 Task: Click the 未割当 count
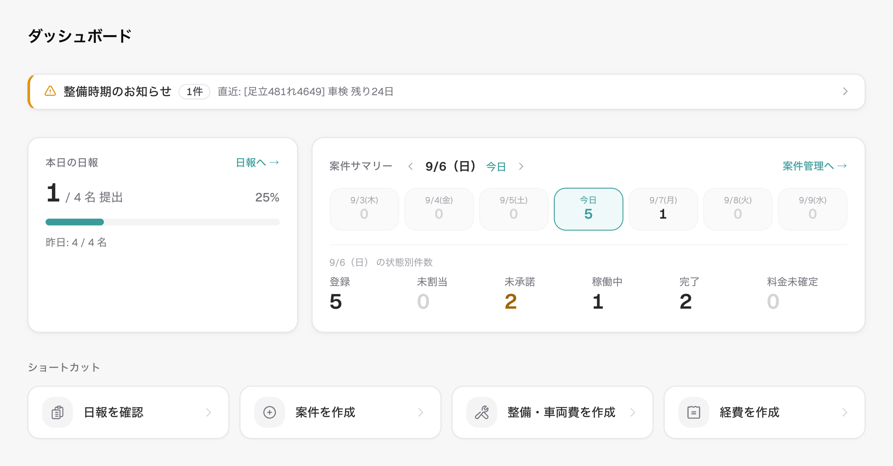[423, 301]
